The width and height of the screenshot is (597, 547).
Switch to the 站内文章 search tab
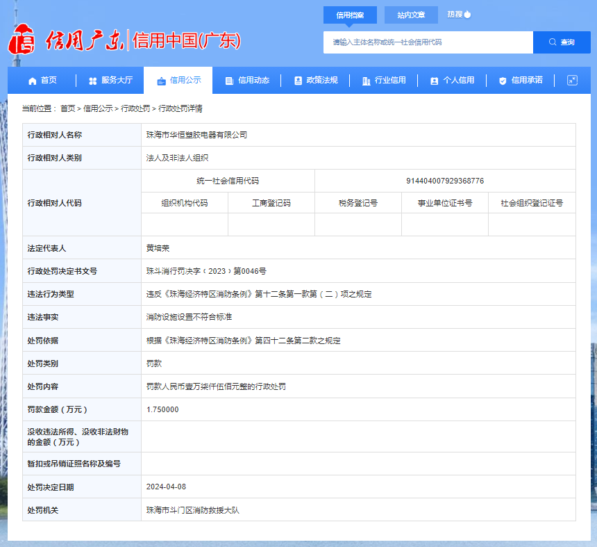point(411,15)
